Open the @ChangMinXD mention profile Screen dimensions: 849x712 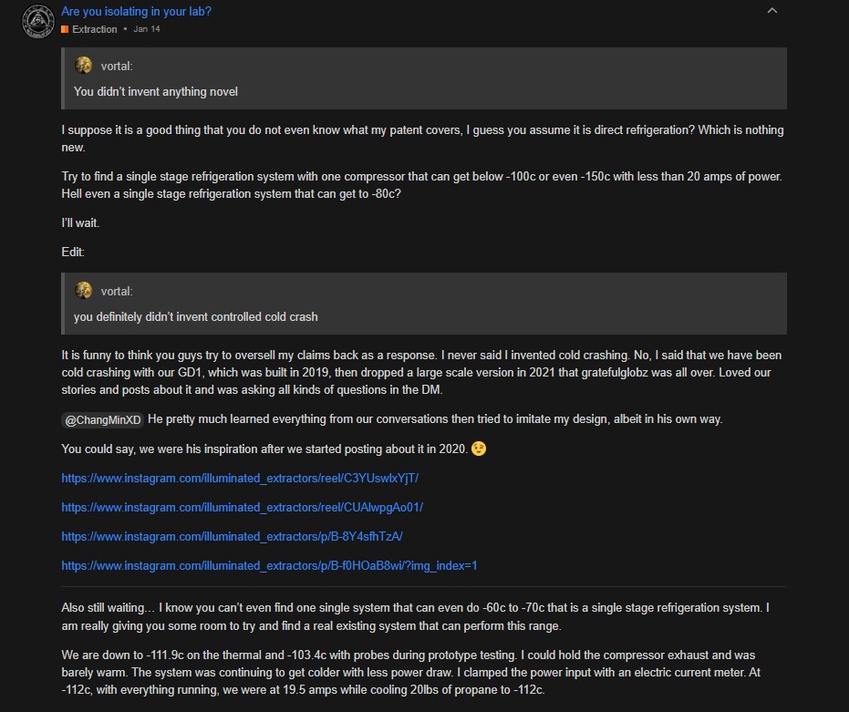tap(102, 419)
